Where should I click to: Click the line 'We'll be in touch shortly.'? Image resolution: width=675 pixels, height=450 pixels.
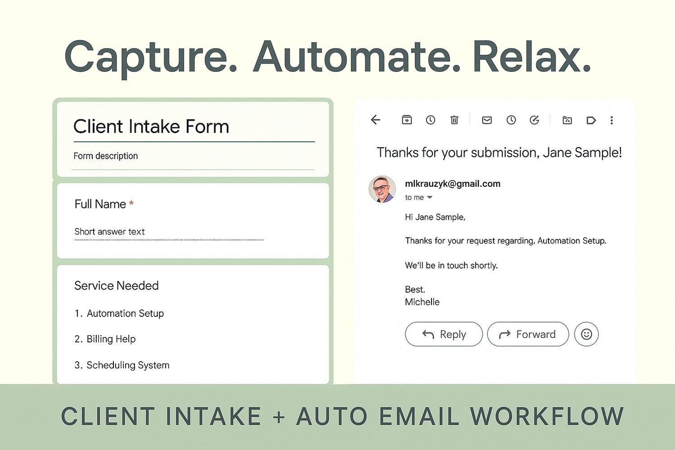(451, 265)
